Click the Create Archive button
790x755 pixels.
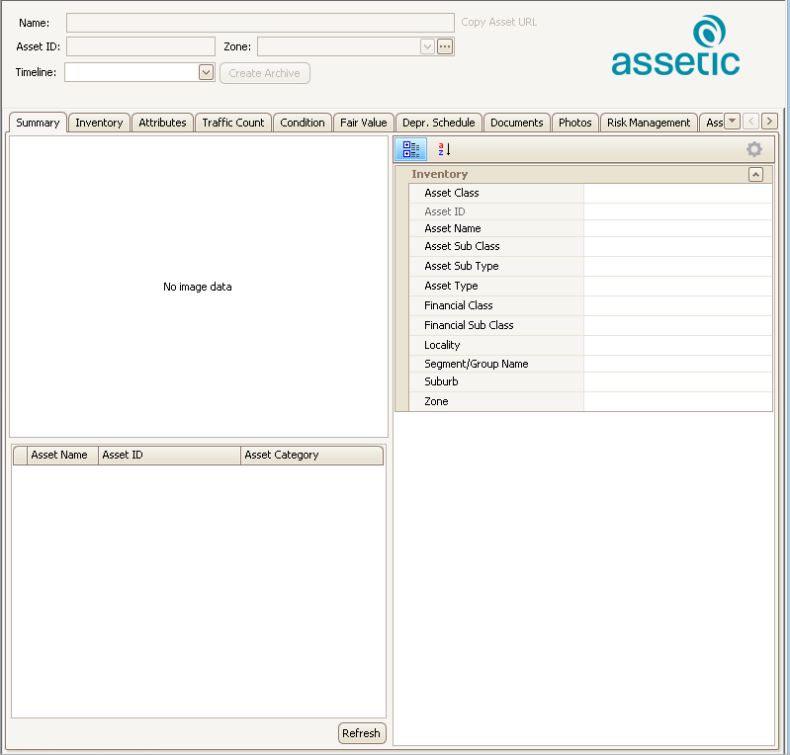265,73
